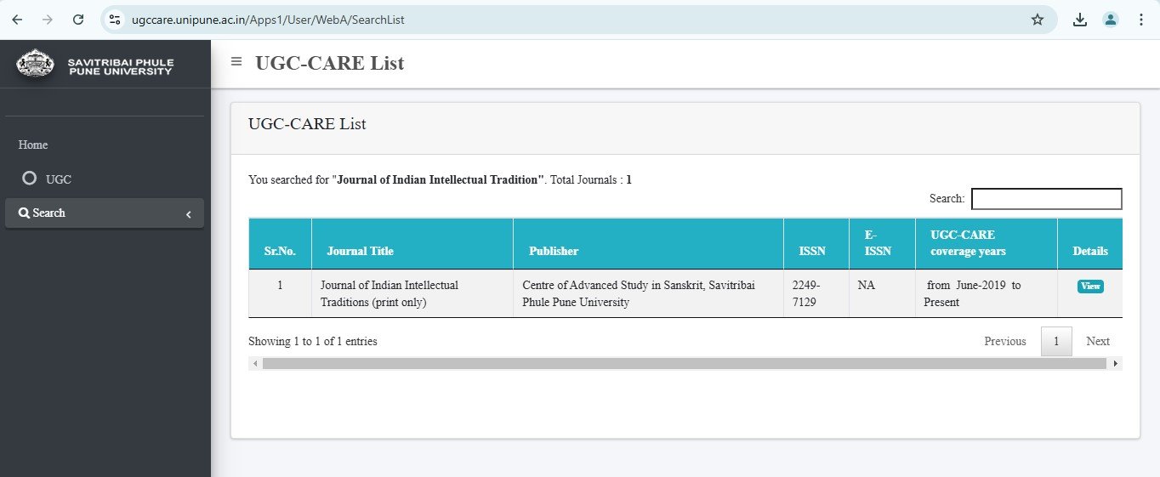Image resolution: width=1160 pixels, height=477 pixels.
Task: Open the Home sidebar item
Action: [x=33, y=145]
